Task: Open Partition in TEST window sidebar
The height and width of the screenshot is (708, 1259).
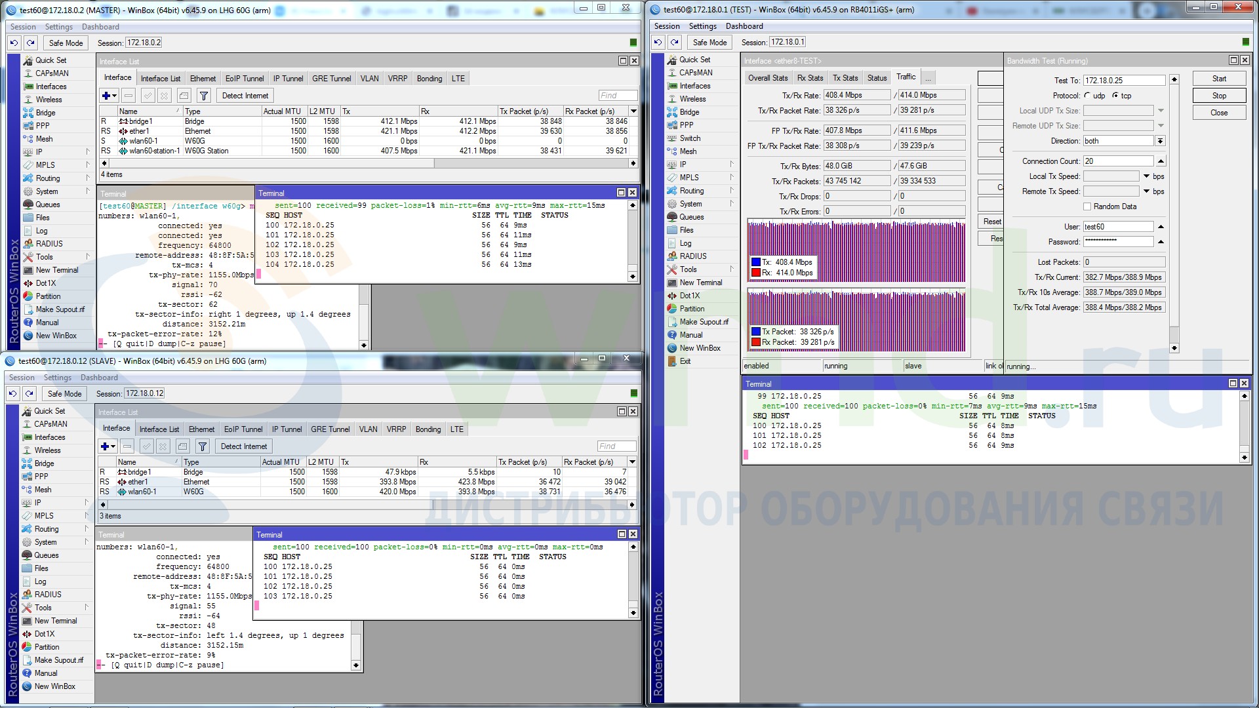Action: point(692,309)
